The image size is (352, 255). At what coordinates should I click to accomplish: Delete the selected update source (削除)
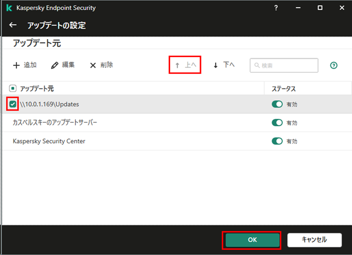pyautogui.click(x=101, y=65)
